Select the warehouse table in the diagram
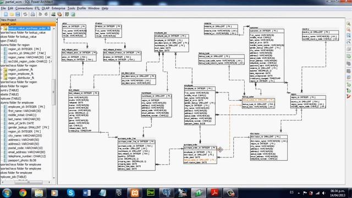 click(x=156, y=105)
